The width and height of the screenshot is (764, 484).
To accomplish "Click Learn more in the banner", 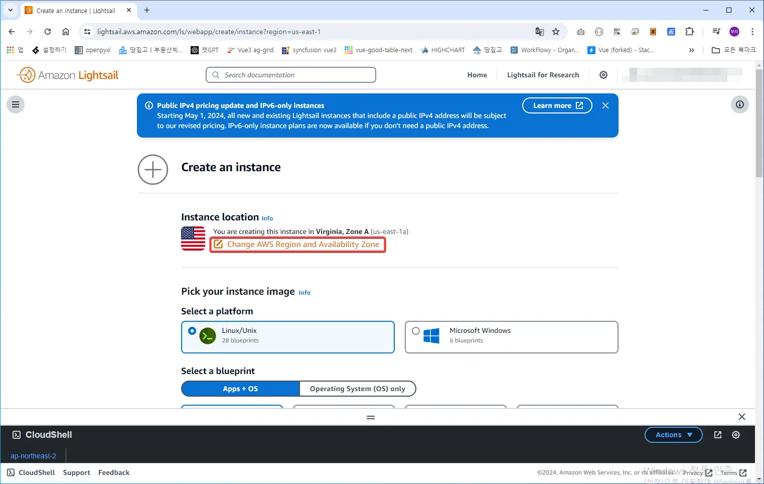I will [557, 105].
